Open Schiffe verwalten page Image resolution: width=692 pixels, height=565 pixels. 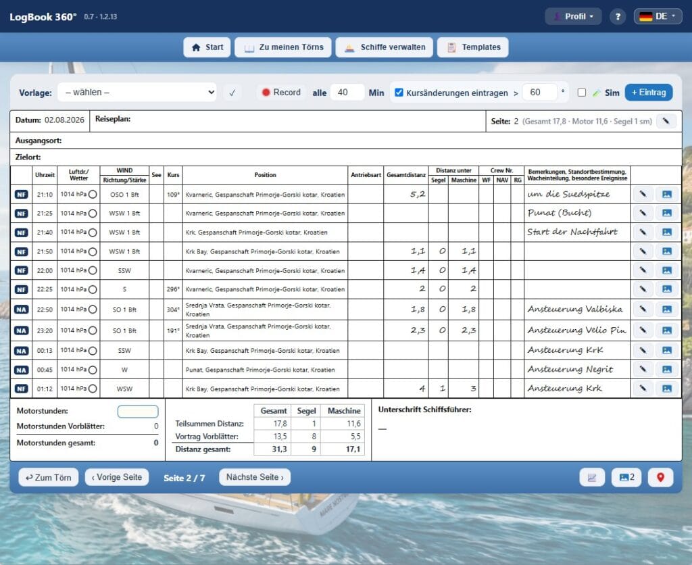coord(385,47)
